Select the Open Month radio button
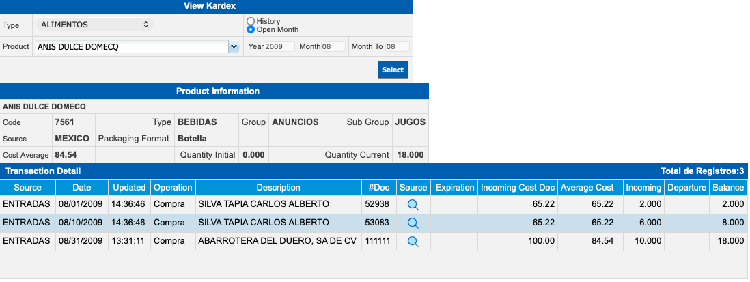 251,30
